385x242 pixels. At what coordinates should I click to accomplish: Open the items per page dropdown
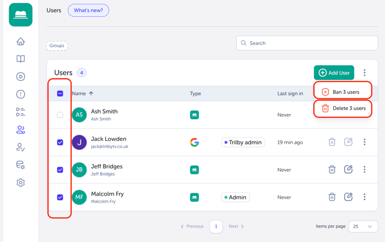363,227
